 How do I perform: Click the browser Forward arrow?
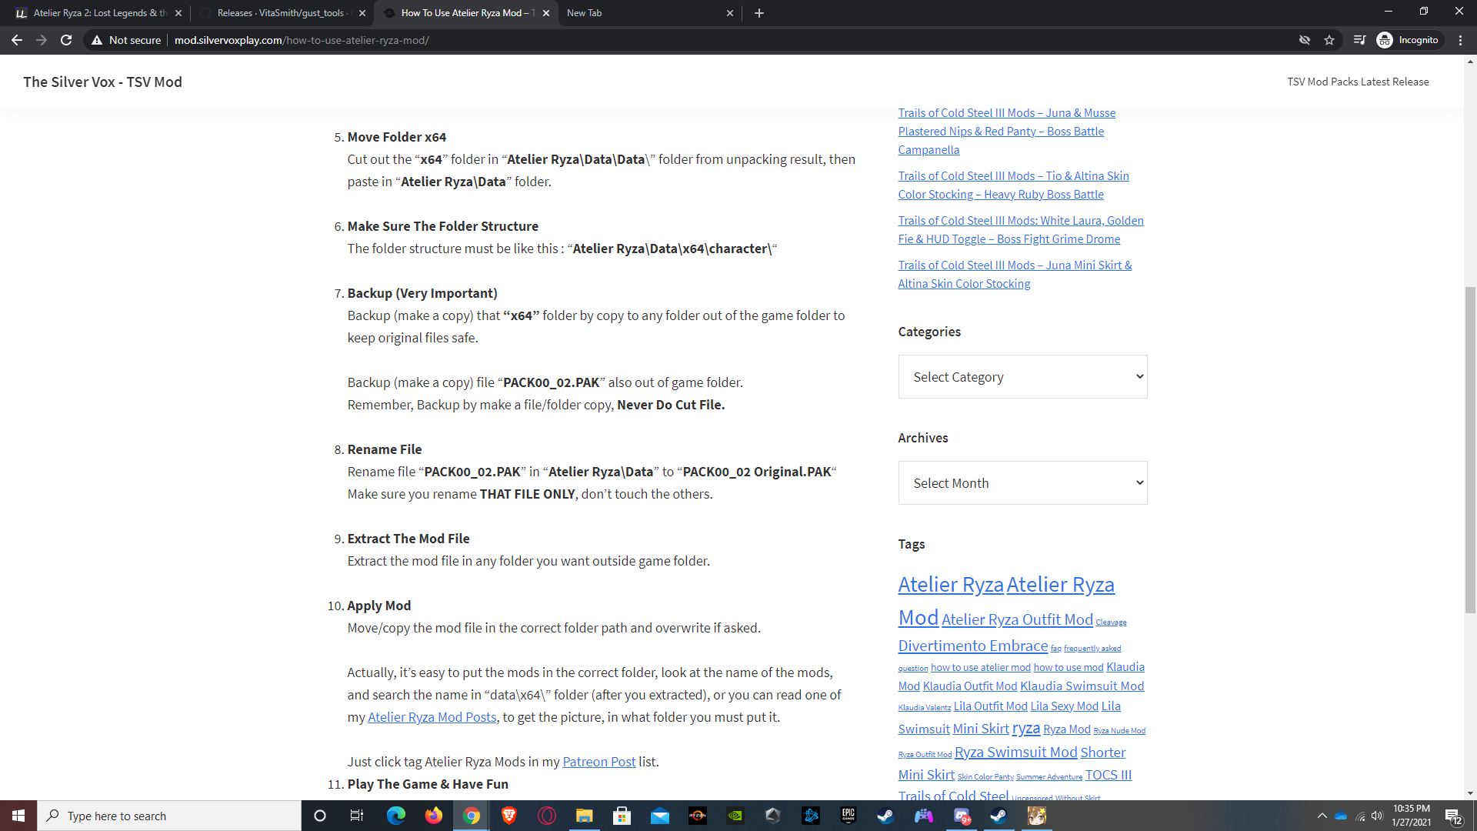tap(42, 40)
